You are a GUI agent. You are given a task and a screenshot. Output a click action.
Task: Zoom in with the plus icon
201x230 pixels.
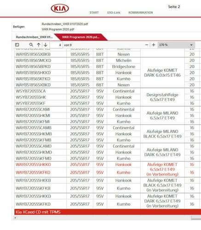tap(154, 45)
